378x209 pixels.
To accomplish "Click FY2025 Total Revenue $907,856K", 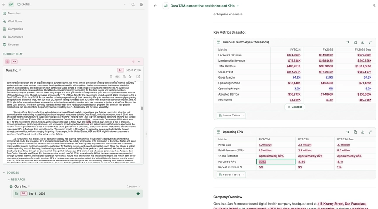I will tap(326, 66).
